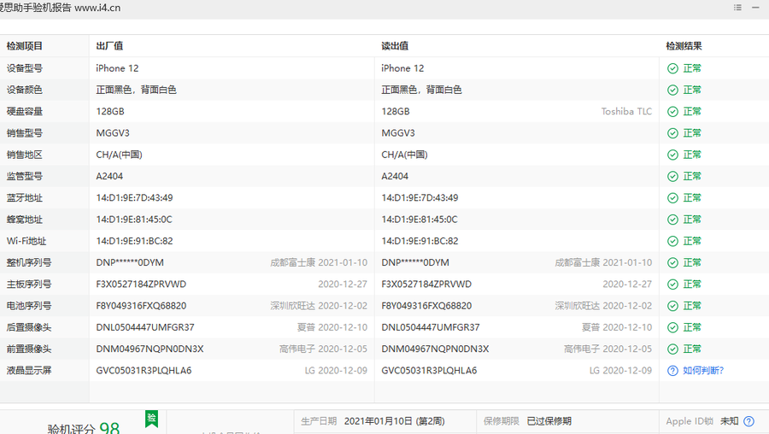Click Apple ID锁 status 未知
Image resolution: width=769 pixels, height=434 pixels.
(x=730, y=421)
